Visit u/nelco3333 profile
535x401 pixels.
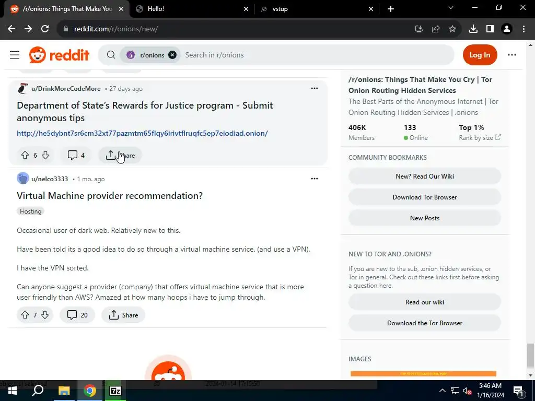pos(50,179)
